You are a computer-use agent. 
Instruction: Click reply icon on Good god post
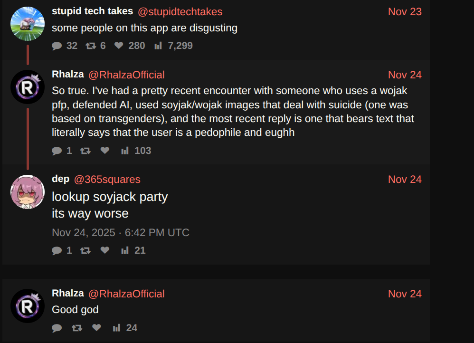coord(57,328)
